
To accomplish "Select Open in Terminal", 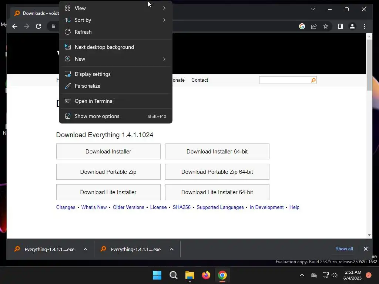I will pos(115,101).
